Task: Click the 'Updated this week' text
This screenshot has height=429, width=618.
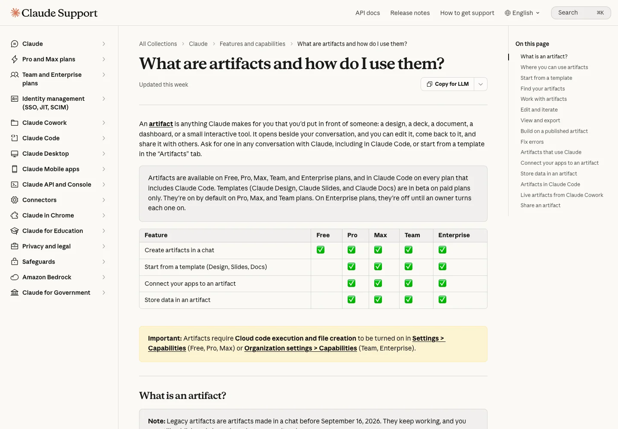Action: click(x=164, y=85)
